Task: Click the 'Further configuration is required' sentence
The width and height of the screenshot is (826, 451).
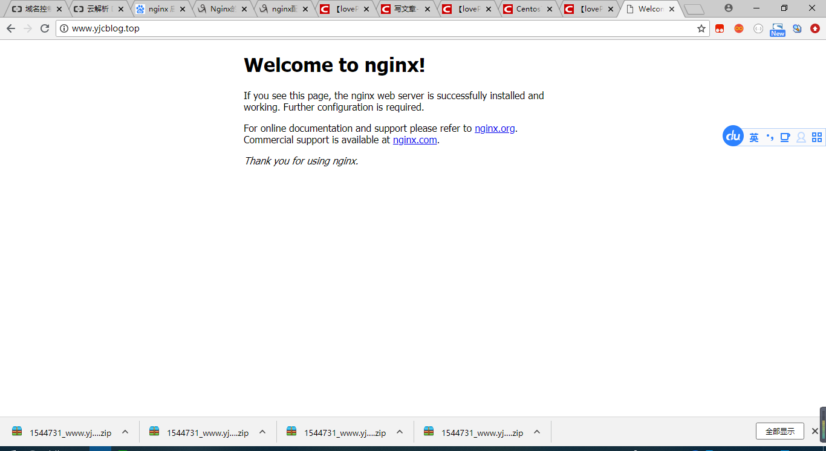Action: pos(354,107)
